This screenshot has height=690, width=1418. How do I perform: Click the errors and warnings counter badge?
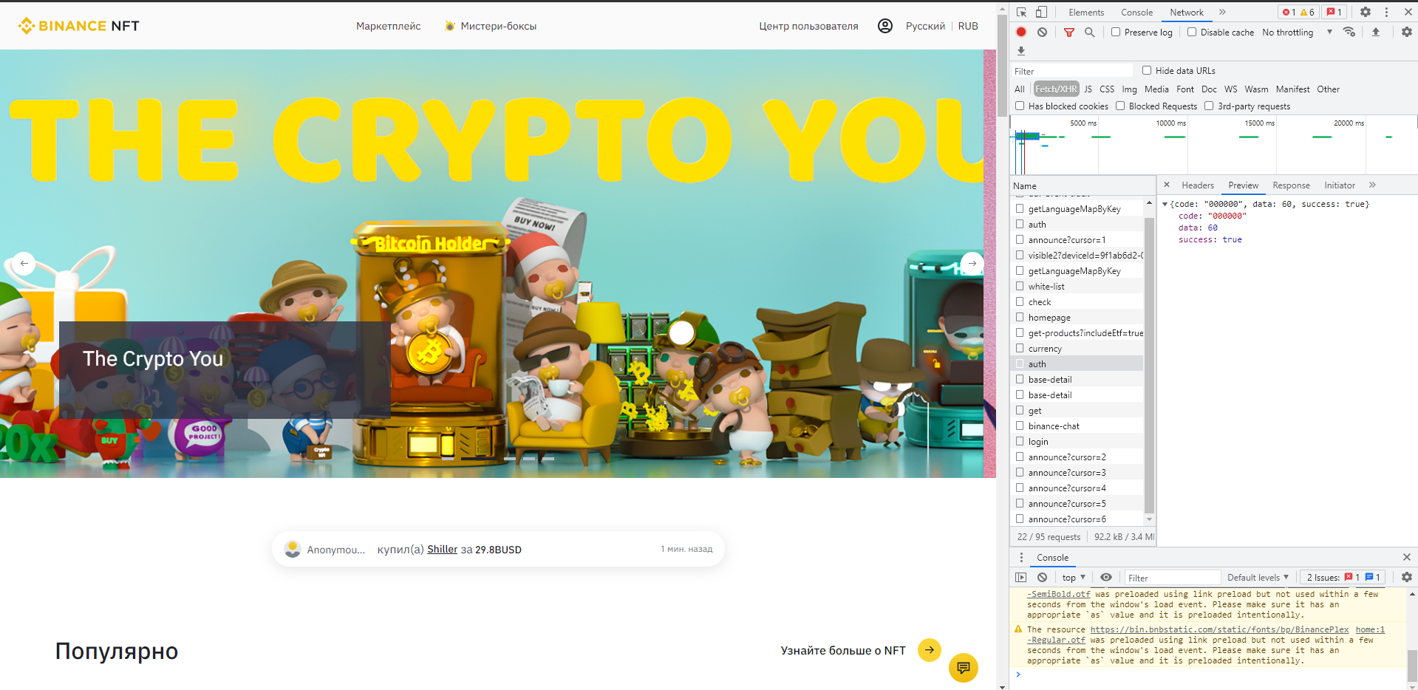(1298, 12)
